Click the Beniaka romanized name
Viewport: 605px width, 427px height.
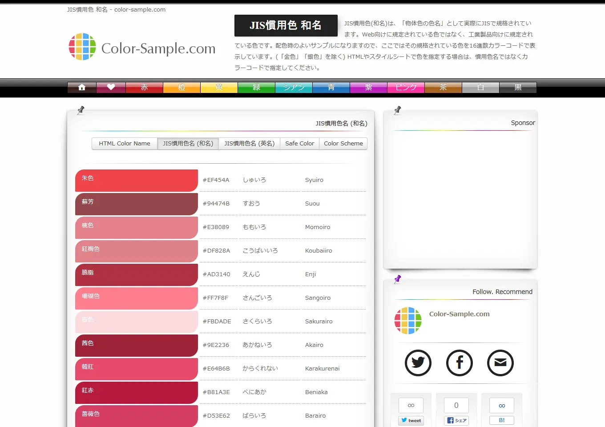pos(316,392)
